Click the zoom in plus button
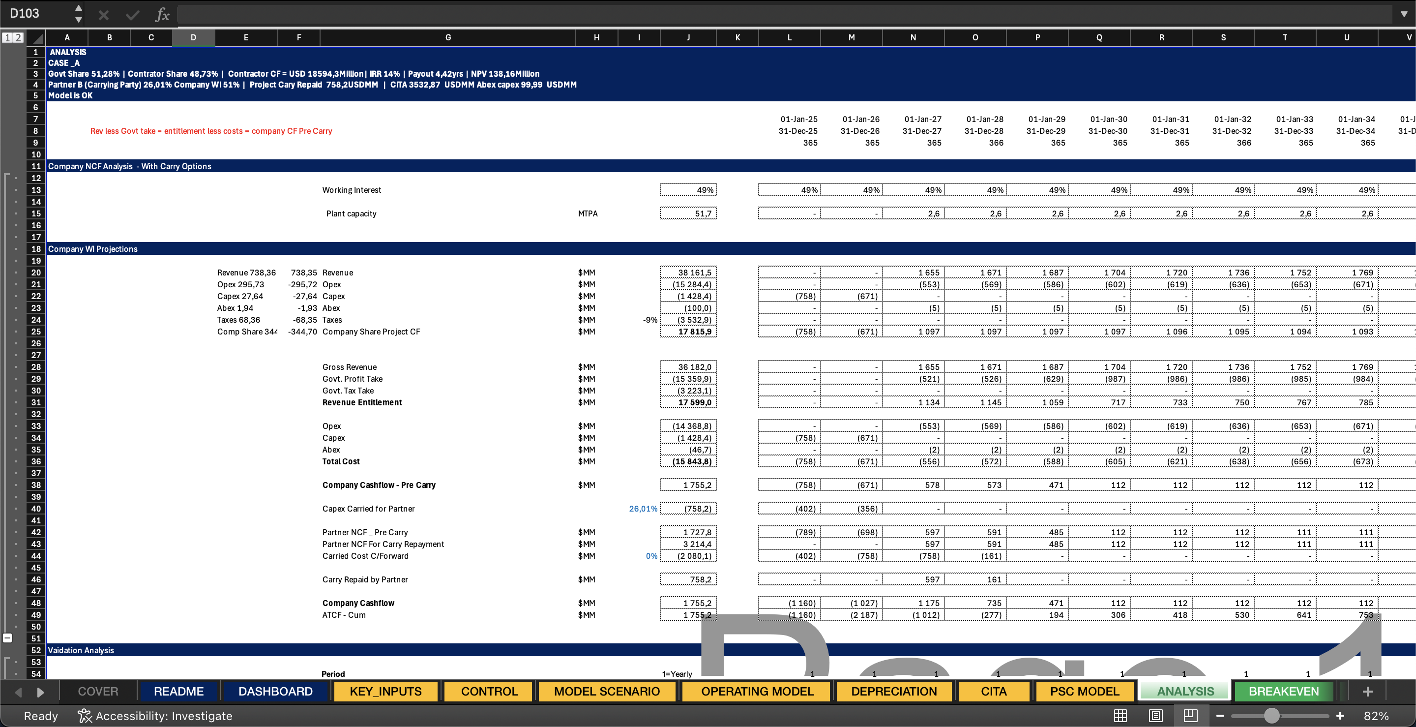 pos(1340,716)
